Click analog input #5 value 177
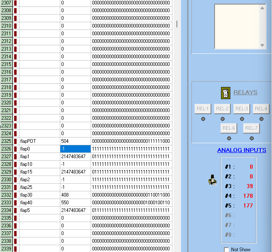The width and height of the screenshot is (272, 252). (x=248, y=205)
